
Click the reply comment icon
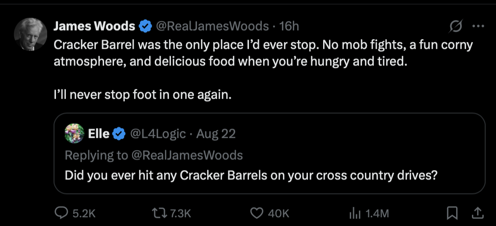coord(60,213)
